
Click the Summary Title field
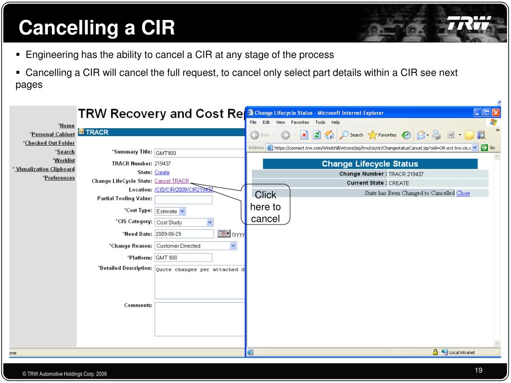[x=200, y=153]
